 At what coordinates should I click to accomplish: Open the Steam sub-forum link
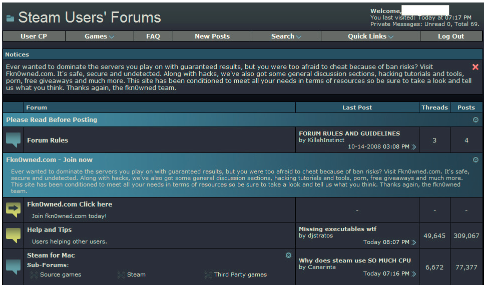136,275
